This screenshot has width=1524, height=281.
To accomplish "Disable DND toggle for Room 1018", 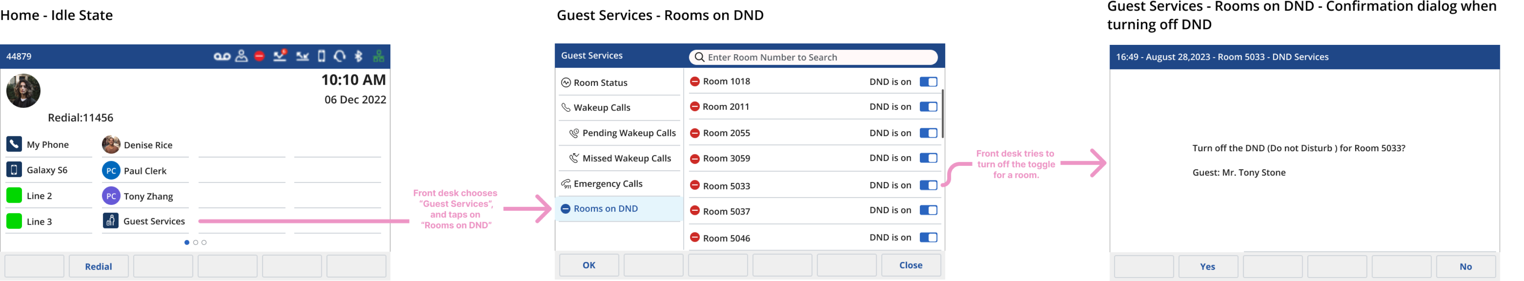I will [x=928, y=82].
